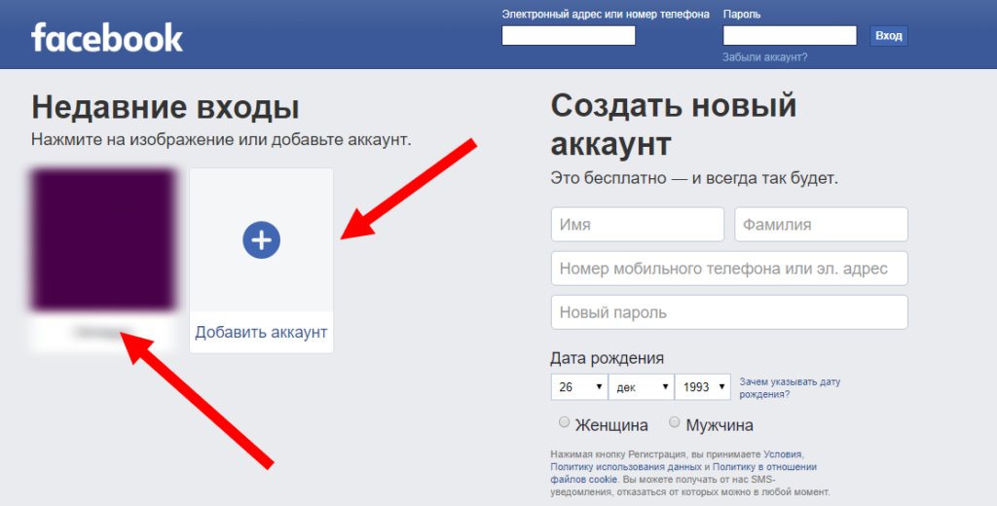Select the Женщина radio button

(x=564, y=422)
